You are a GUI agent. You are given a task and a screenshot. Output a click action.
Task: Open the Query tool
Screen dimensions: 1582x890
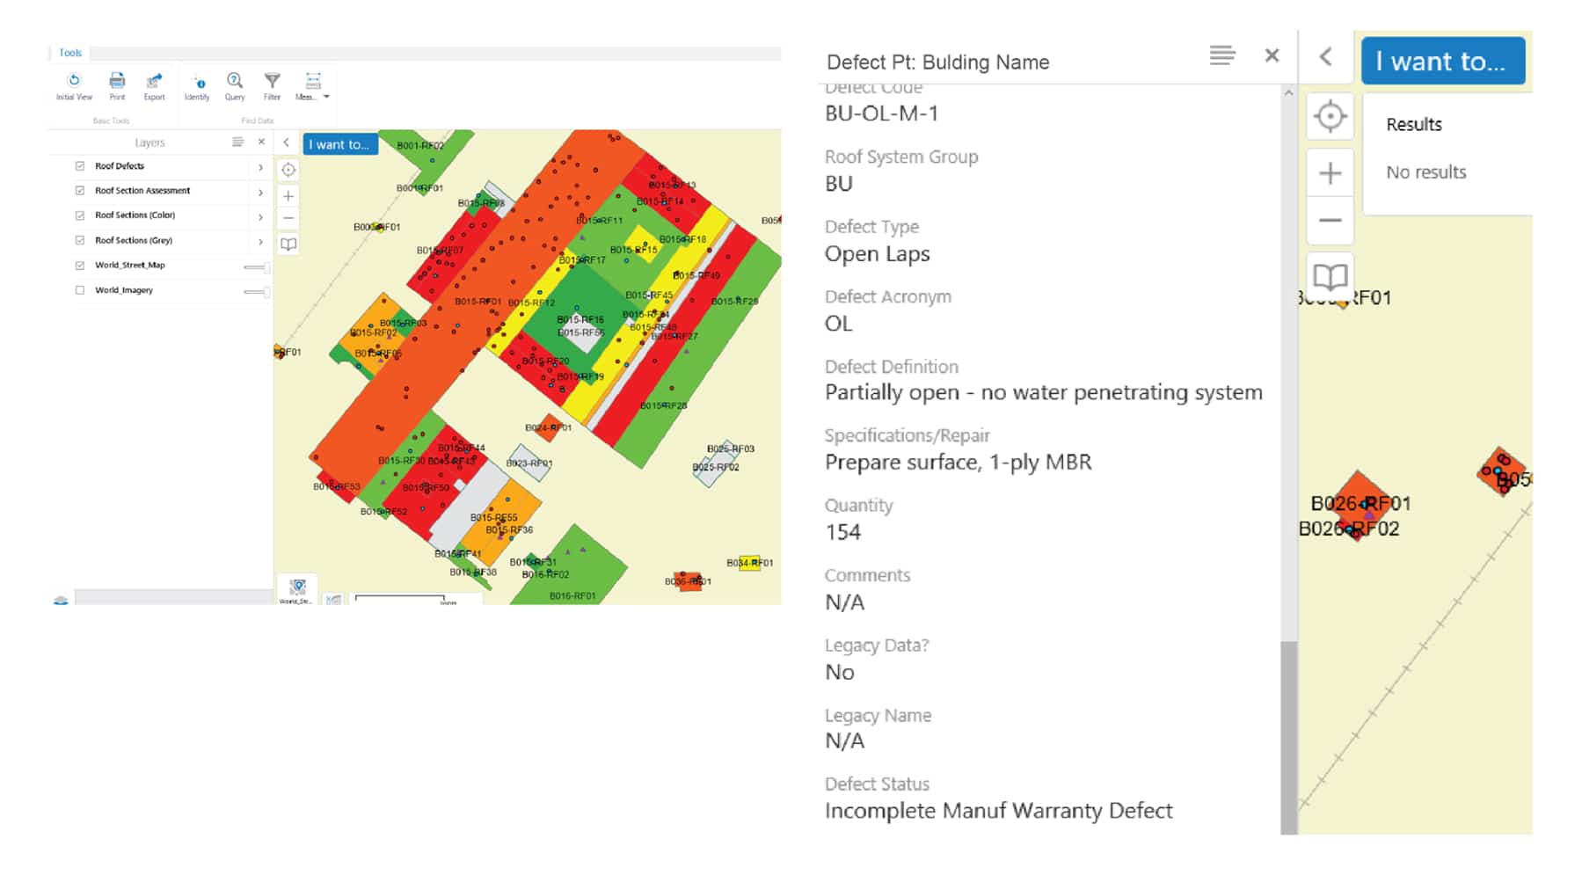[235, 85]
